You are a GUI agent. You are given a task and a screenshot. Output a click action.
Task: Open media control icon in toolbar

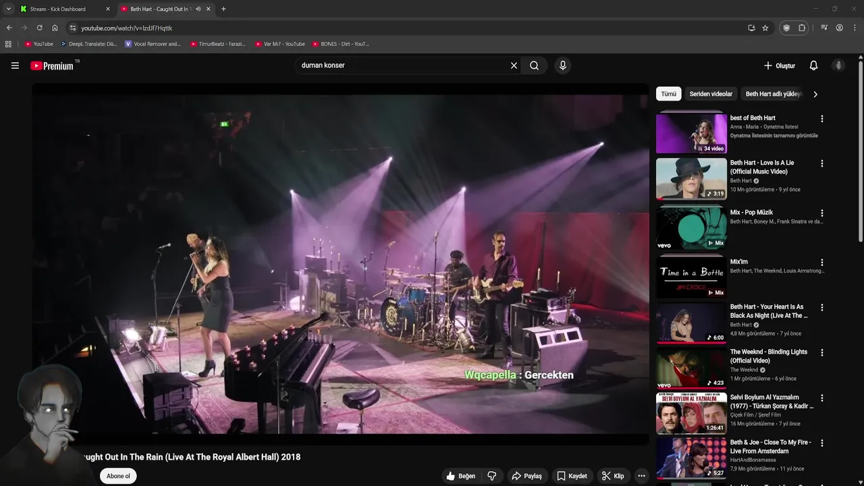(x=824, y=28)
